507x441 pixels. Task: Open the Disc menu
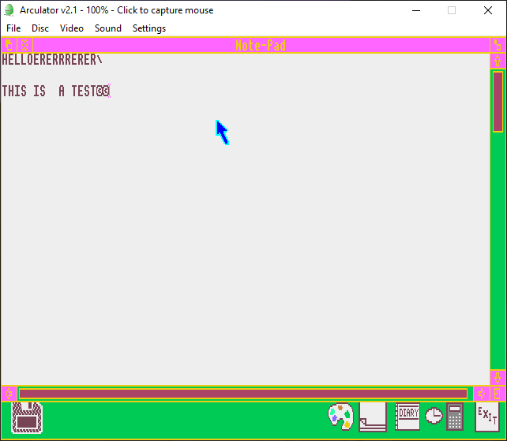coord(40,28)
